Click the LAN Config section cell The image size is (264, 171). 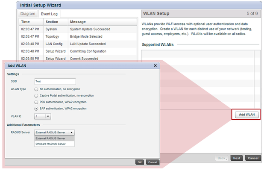click(x=56, y=44)
